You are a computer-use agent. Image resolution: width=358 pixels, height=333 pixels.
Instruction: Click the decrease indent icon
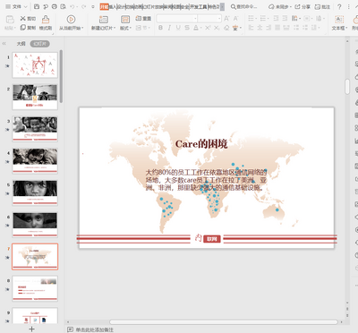point(276,19)
